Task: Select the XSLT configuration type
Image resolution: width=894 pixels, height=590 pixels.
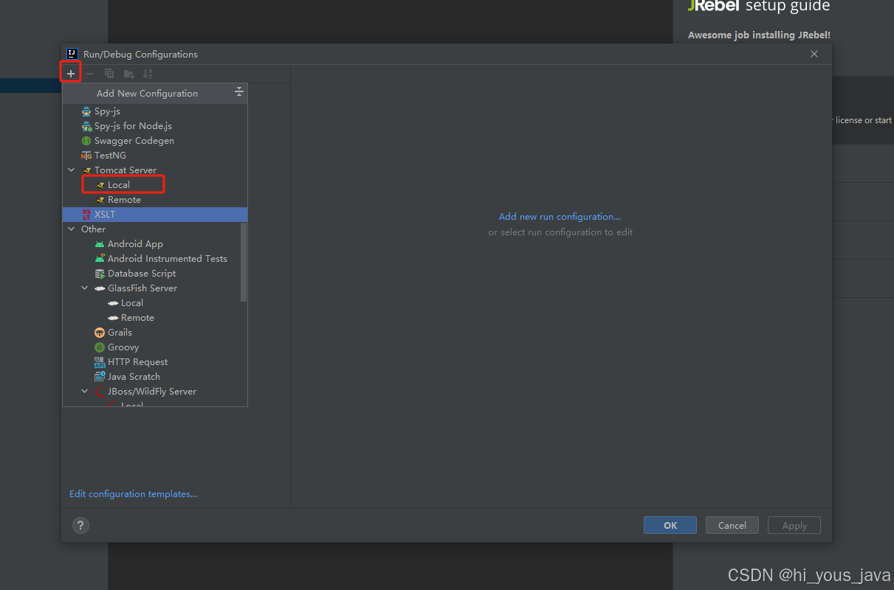Action: coord(155,215)
